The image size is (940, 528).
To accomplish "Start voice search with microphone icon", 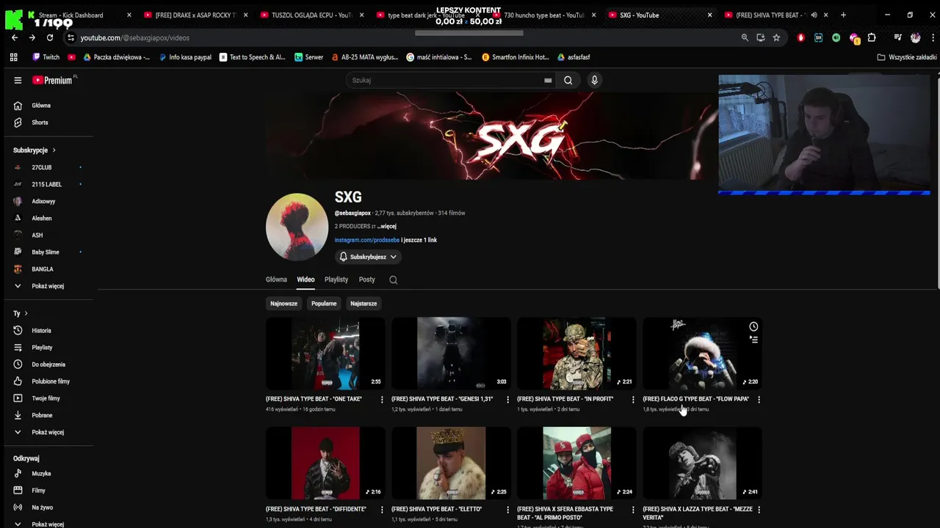I will click(x=594, y=81).
